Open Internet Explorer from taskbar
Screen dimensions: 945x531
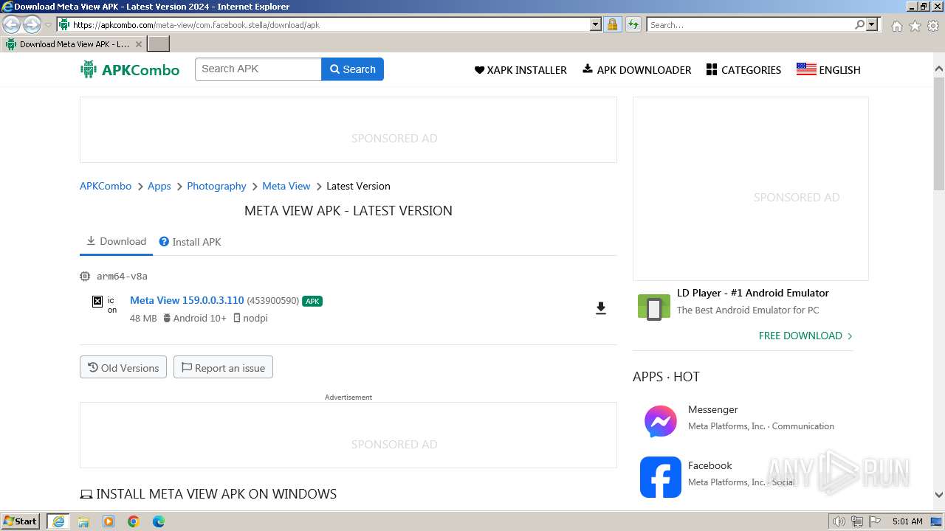[x=58, y=521]
